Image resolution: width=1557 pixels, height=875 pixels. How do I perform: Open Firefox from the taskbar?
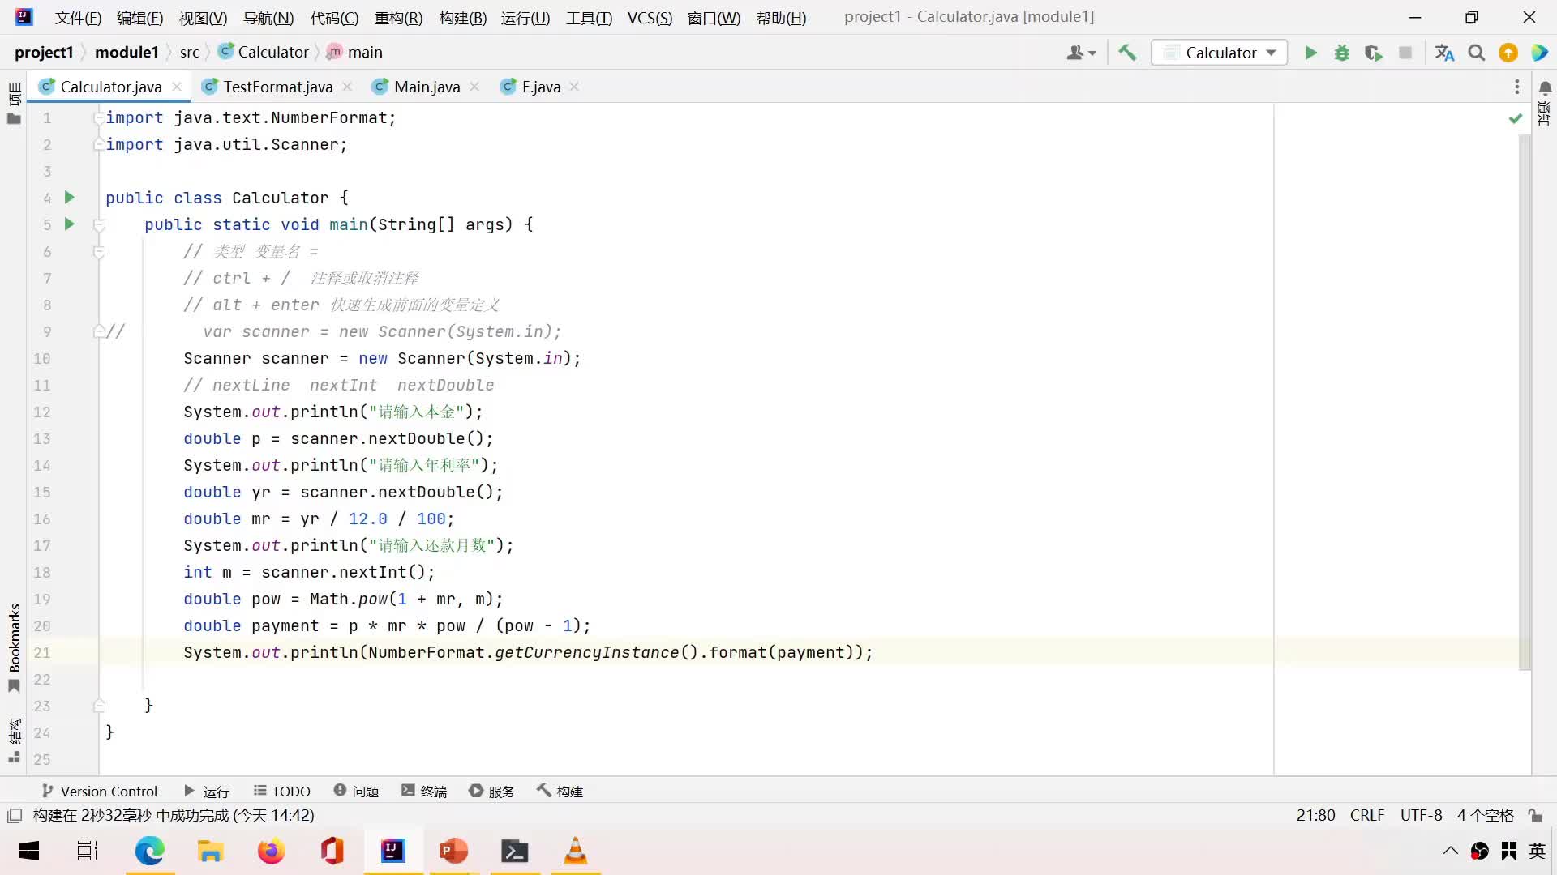click(x=271, y=851)
